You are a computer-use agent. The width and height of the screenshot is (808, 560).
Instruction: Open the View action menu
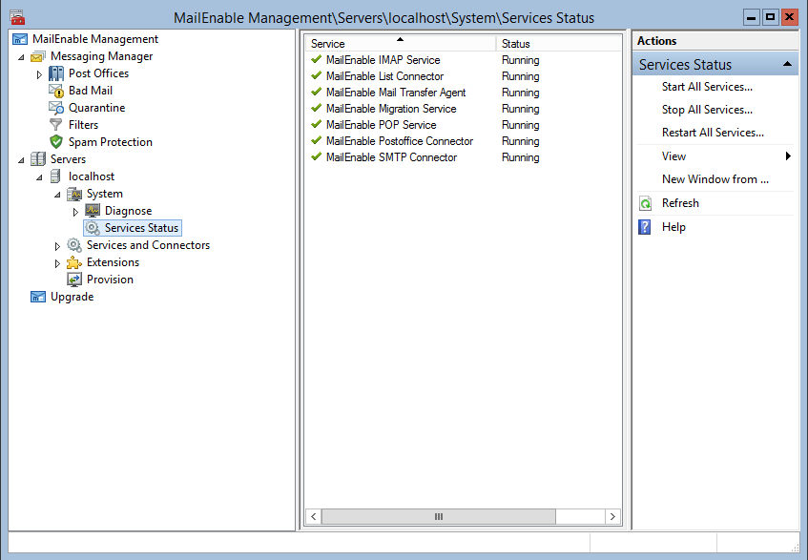(673, 156)
